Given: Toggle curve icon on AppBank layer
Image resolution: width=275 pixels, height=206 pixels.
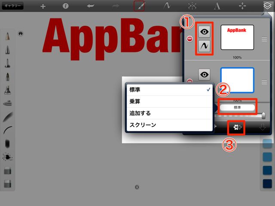Looking at the screenshot, I should pos(205,46).
